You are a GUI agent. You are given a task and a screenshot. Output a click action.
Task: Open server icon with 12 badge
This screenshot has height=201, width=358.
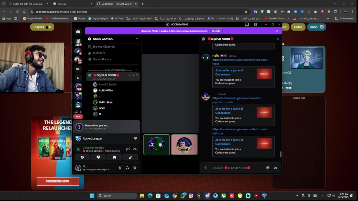78,60
